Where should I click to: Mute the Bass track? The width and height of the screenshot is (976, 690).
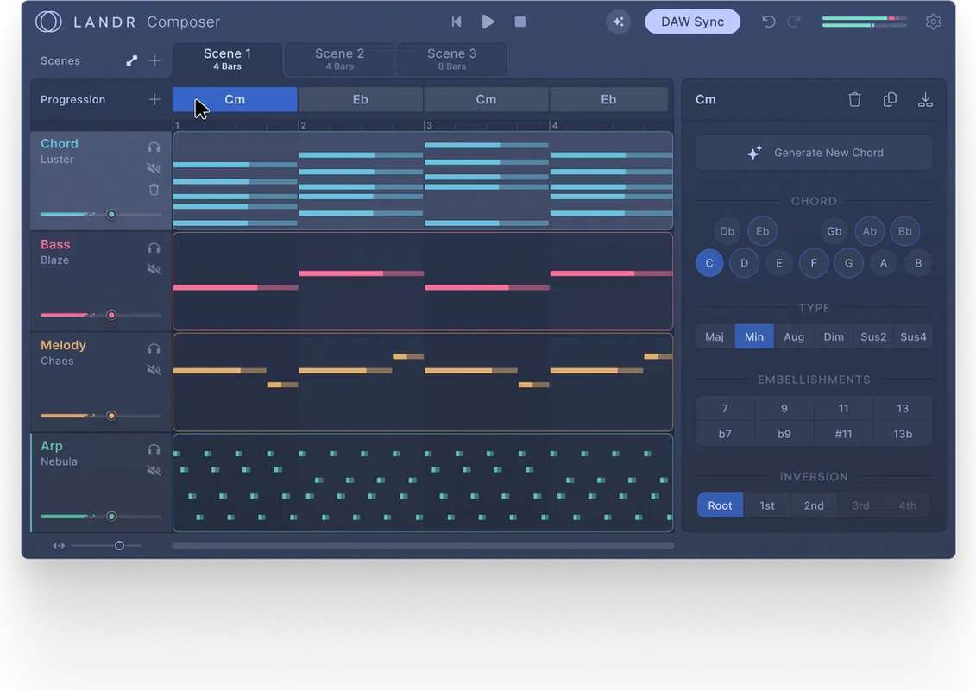[154, 269]
